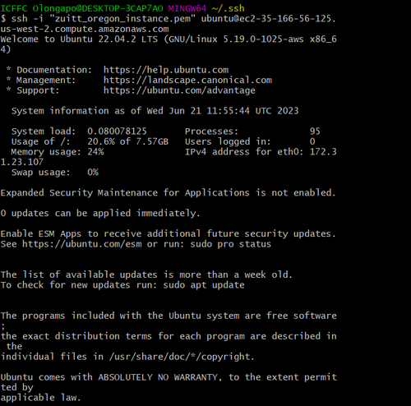Click the "The programs included with" line
Viewport: 411px width, 406px height.
click(x=169, y=316)
